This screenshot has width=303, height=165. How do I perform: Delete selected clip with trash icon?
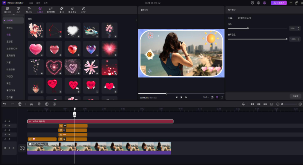[x=20, y=104]
